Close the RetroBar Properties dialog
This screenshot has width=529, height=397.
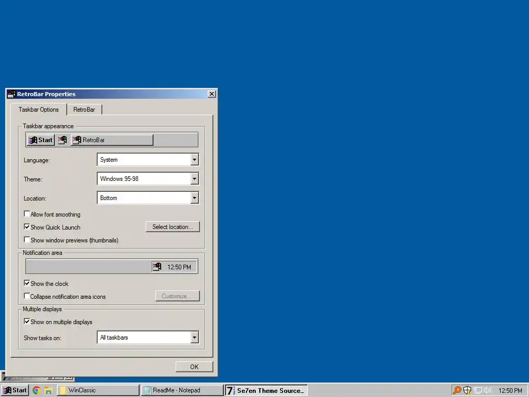tap(212, 94)
